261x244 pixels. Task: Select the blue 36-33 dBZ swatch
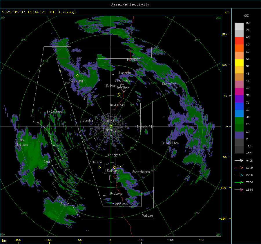click(239, 106)
